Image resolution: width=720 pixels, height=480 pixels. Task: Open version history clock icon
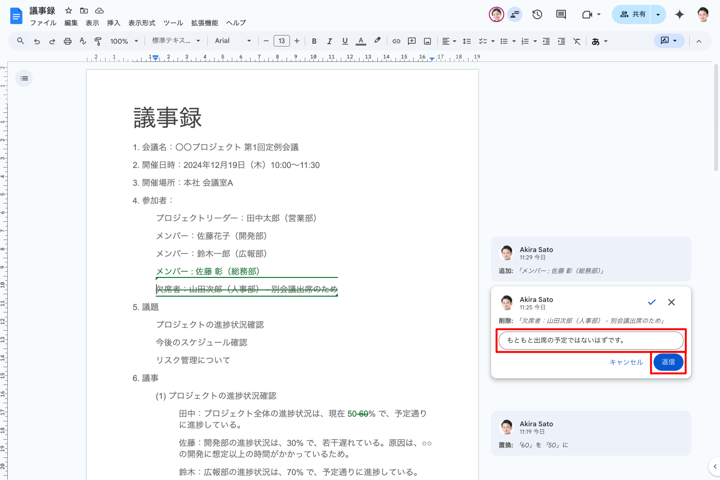point(537,14)
